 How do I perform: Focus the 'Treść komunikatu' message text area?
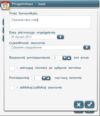pyautogui.click(x=50, y=22)
